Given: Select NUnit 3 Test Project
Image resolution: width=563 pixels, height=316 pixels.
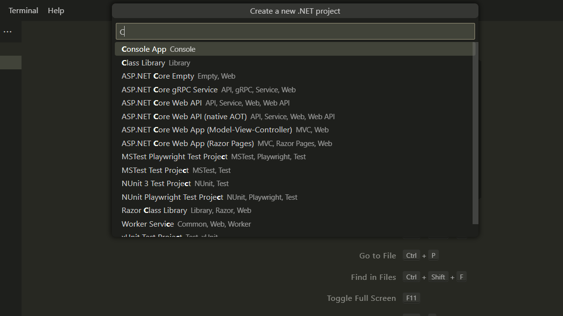Looking at the screenshot, I should [x=295, y=184].
